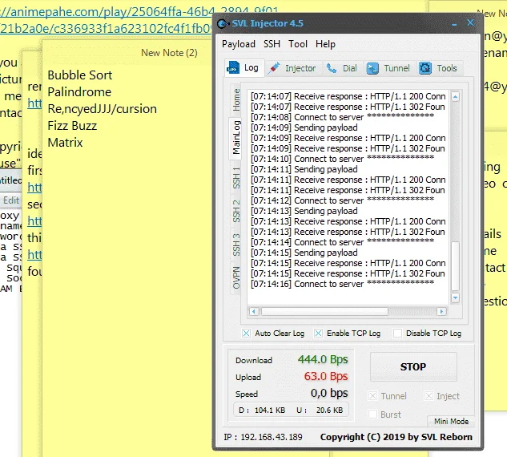Screen dimensions: 507x457
Task: Switch to the SSH 2 log tab
Action: coord(236,211)
